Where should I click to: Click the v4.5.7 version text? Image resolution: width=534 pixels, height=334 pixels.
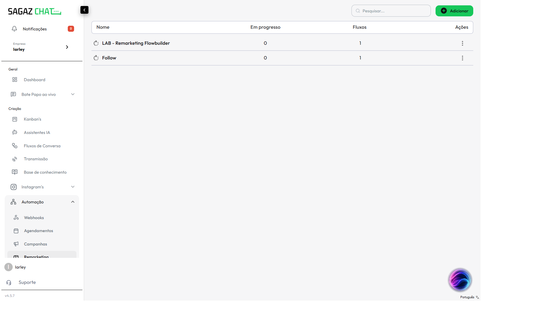coord(10,296)
